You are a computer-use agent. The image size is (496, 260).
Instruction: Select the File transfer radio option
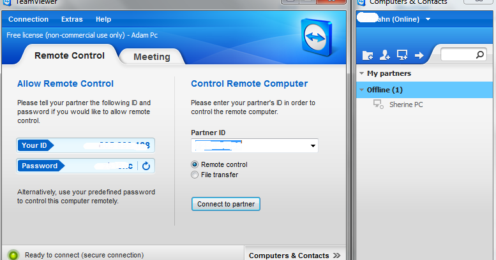click(x=195, y=175)
